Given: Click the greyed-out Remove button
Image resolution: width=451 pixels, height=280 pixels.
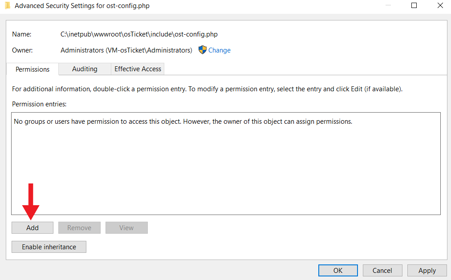Looking at the screenshot, I should [79, 227].
